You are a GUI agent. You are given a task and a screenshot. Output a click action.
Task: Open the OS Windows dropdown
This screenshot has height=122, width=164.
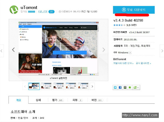(130, 52)
